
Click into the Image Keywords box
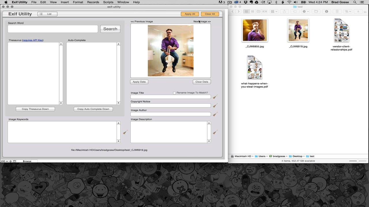(63, 132)
